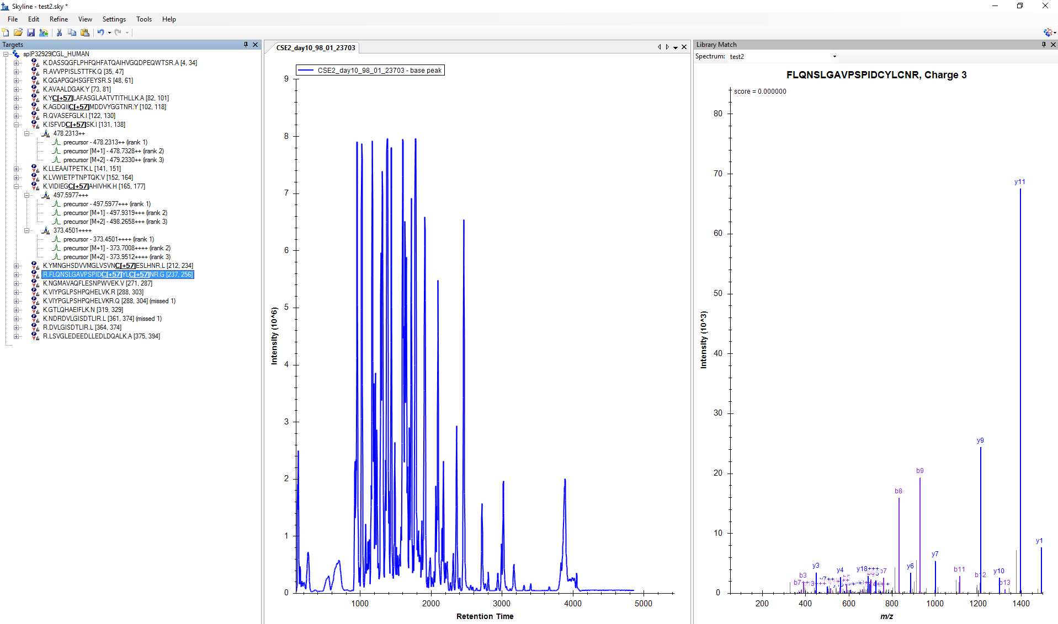Open chromatogram window list dropdown arrow

[x=676, y=47]
